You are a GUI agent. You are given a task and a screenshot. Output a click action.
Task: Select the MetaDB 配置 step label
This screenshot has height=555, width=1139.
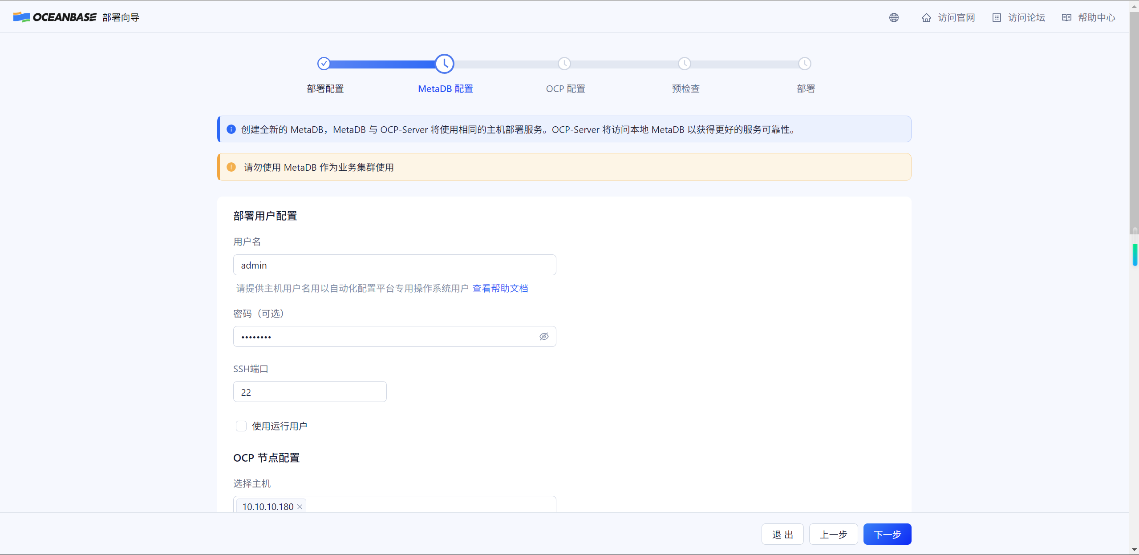445,88
